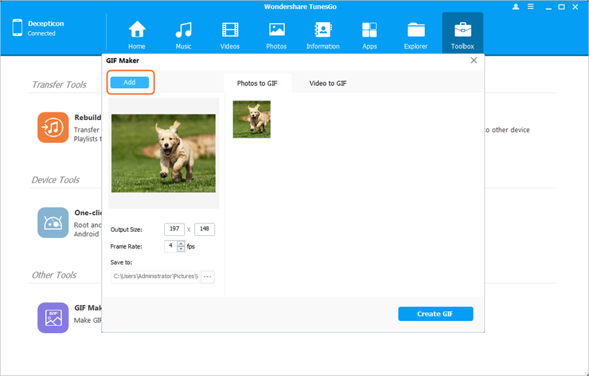The width and height of the screenshot is (589, 376).
Task: Increase frame rate with up arrow
Action: pos(182,243)
